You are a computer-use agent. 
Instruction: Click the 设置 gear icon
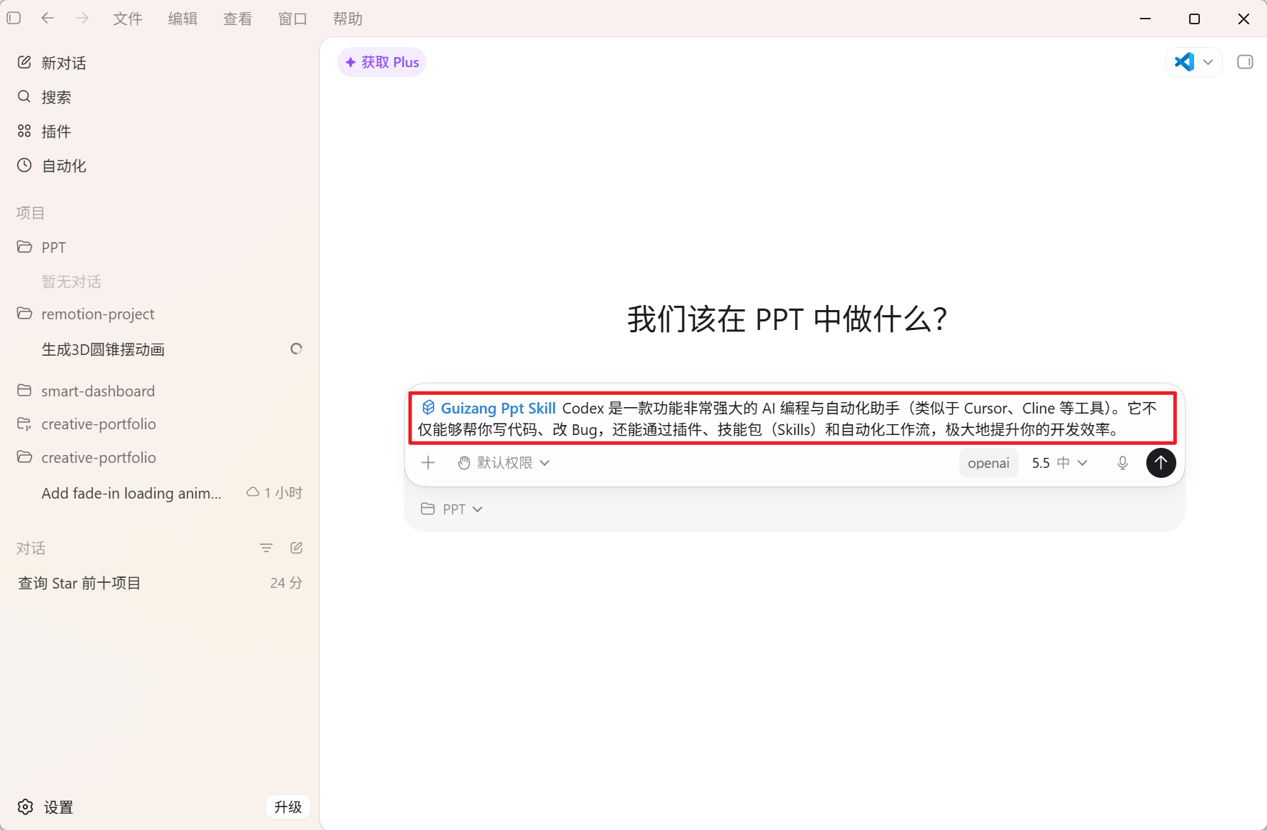pos(26,806)
